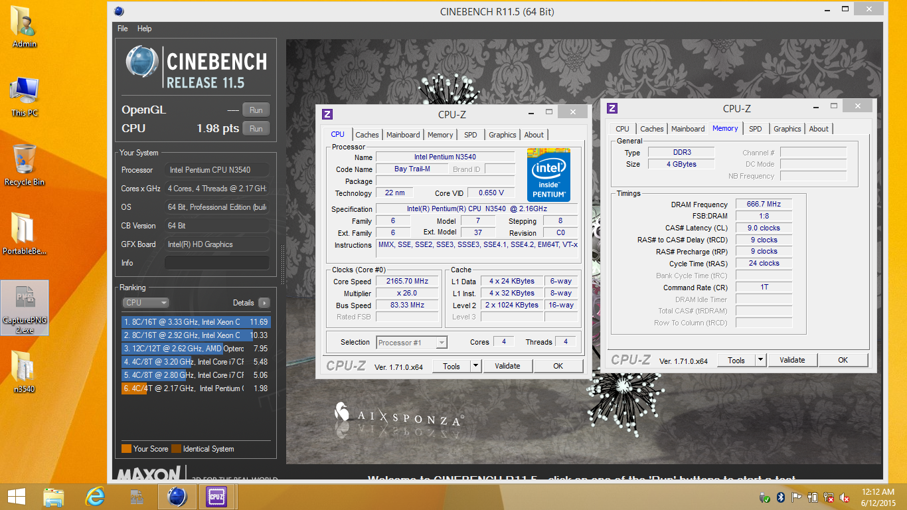Viewport: 907px width, 510px height.
Task: Open the PortableBe... folder on desktop
Action: [x=25, y=234]
